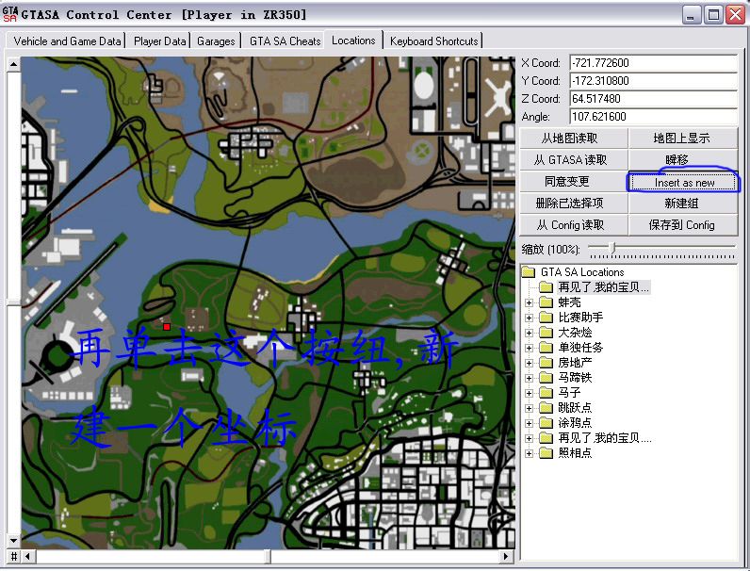Click the 地图上显示 button
The image size is (750, 571).
[683, 139]
